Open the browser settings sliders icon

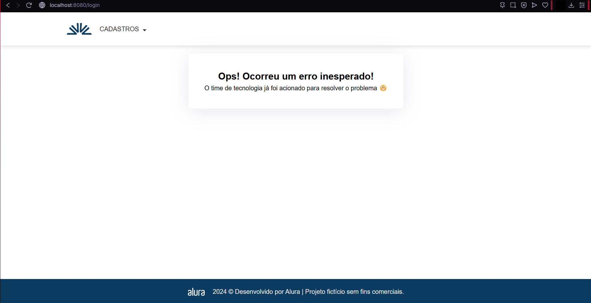coord(582,5)
